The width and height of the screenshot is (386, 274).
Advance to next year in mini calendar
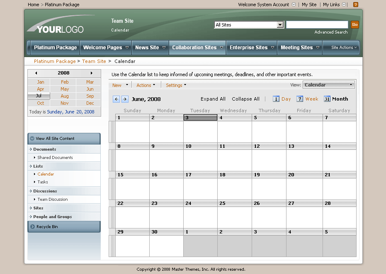pos(91,73)
